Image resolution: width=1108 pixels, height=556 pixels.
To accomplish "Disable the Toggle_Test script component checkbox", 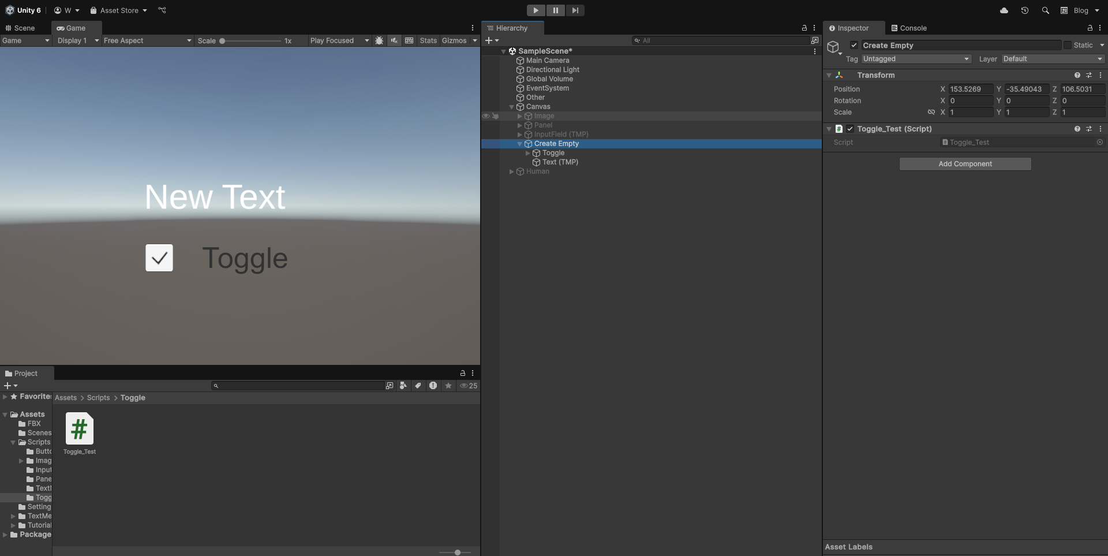I will pyautogui.click(x=850, y=129).
